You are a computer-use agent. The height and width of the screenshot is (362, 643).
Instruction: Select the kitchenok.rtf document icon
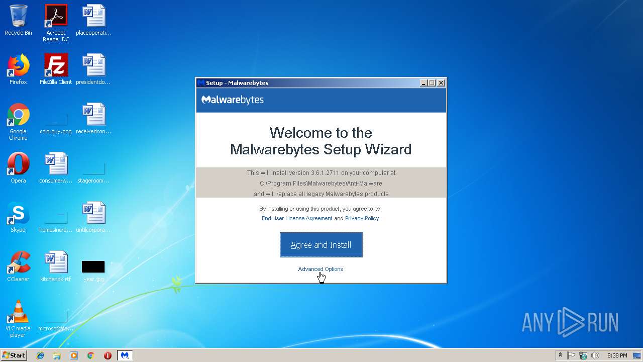pyautogui.click(x=56, y=266)
